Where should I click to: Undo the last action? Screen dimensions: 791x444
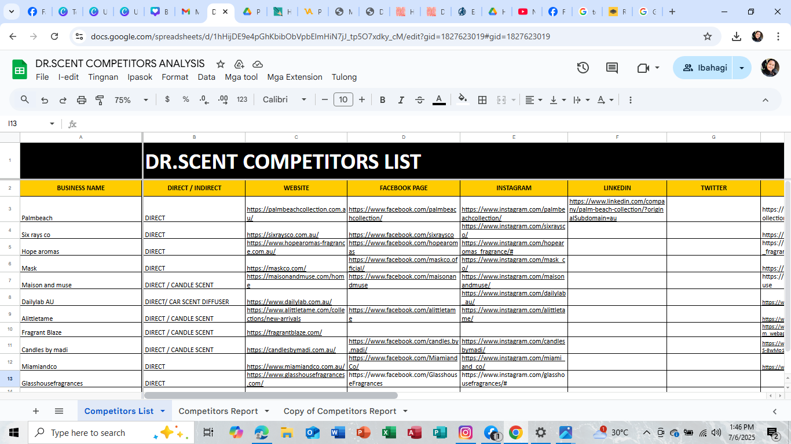[x=45, y=100]
